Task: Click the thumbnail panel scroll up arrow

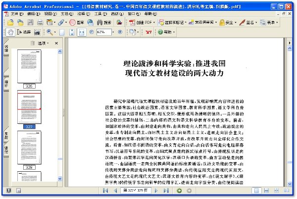Action: 60,51
